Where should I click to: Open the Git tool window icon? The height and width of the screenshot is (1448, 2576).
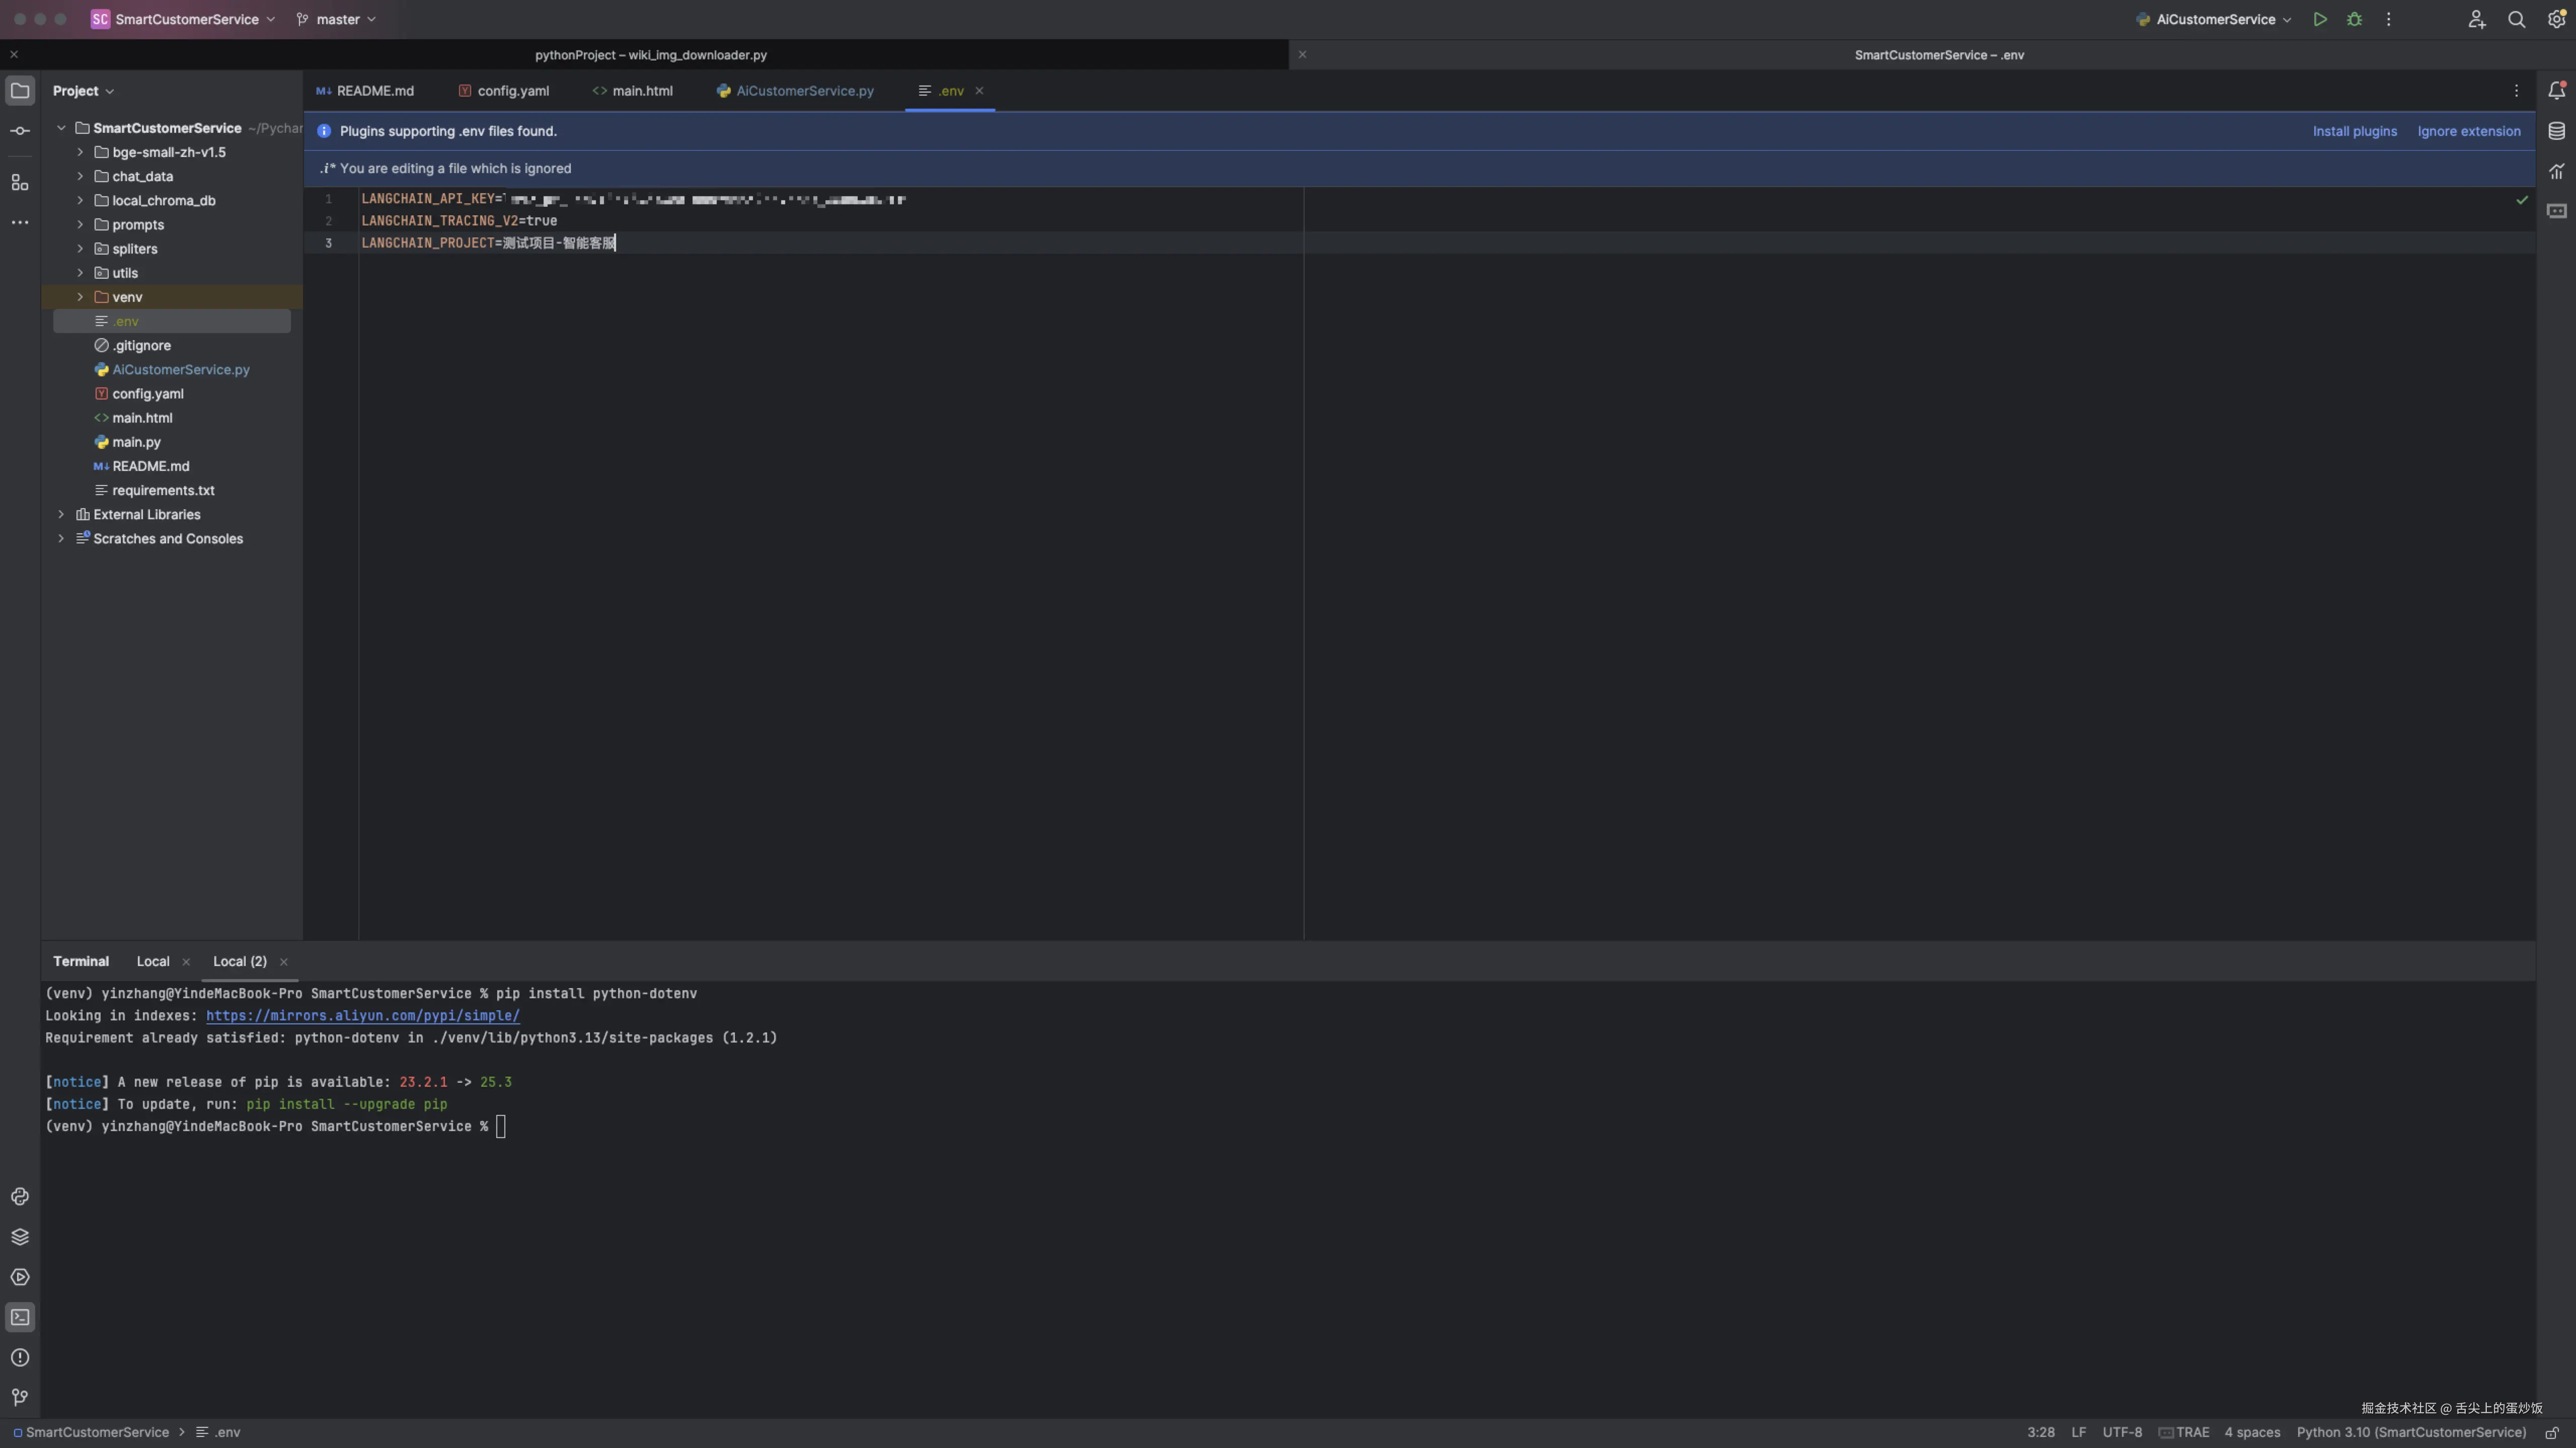pos(20,1397)
